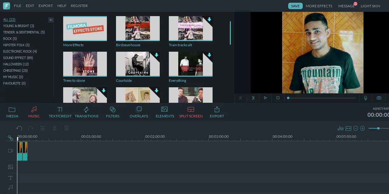Select Sound Effect (89) category
Screen dimensions: 389x194
tap(18, 58)
